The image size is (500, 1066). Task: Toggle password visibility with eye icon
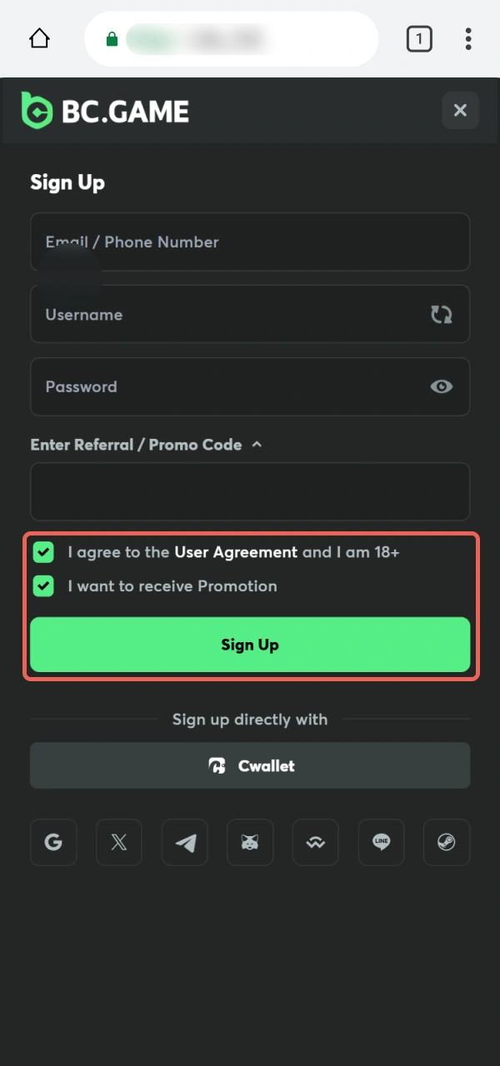click(x=441, y=386)
